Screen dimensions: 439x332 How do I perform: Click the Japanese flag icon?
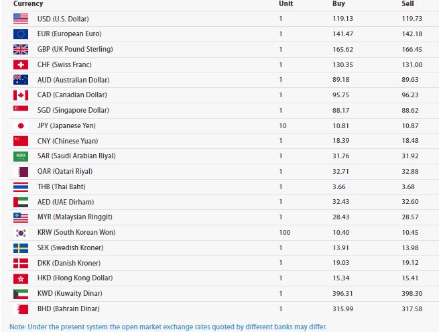[x=21, y=126]
